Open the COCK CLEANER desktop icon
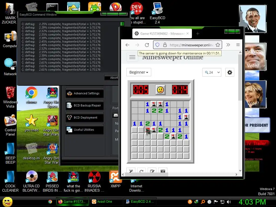Screen dimensions: 276x207 [10, 181]
